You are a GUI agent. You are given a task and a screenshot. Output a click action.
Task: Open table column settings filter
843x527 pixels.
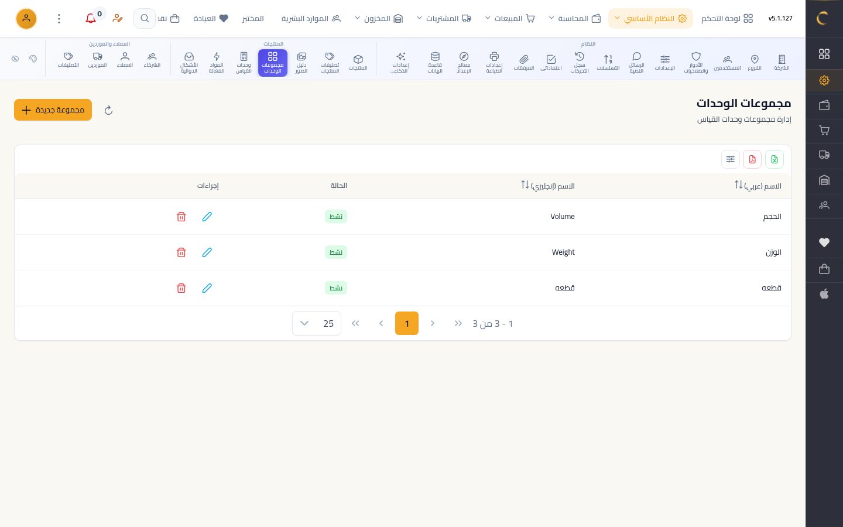[731, 159]
